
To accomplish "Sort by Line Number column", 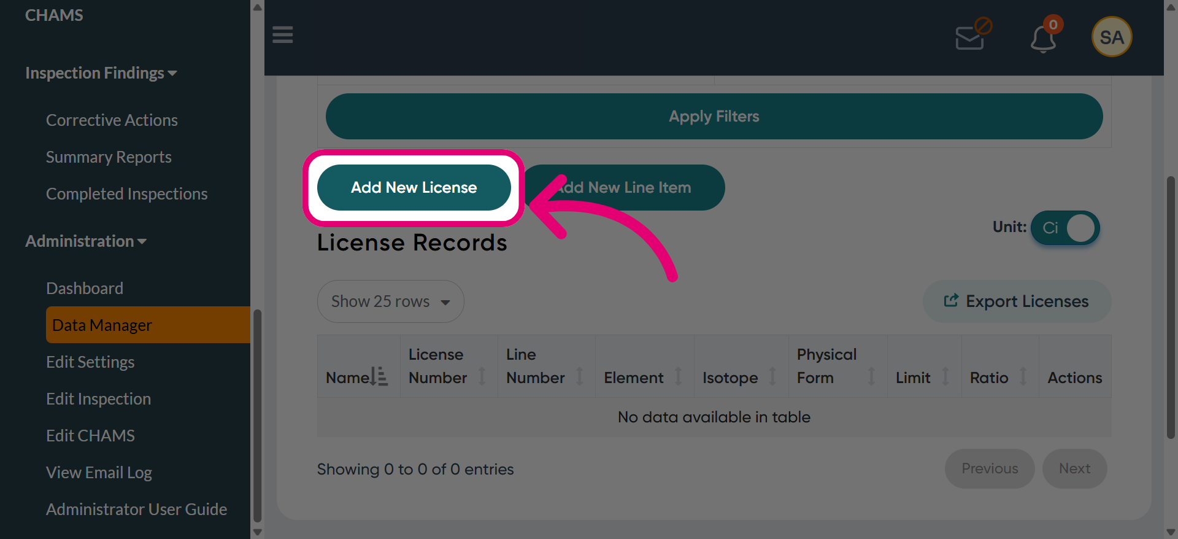I will click(x=546, y=366).
